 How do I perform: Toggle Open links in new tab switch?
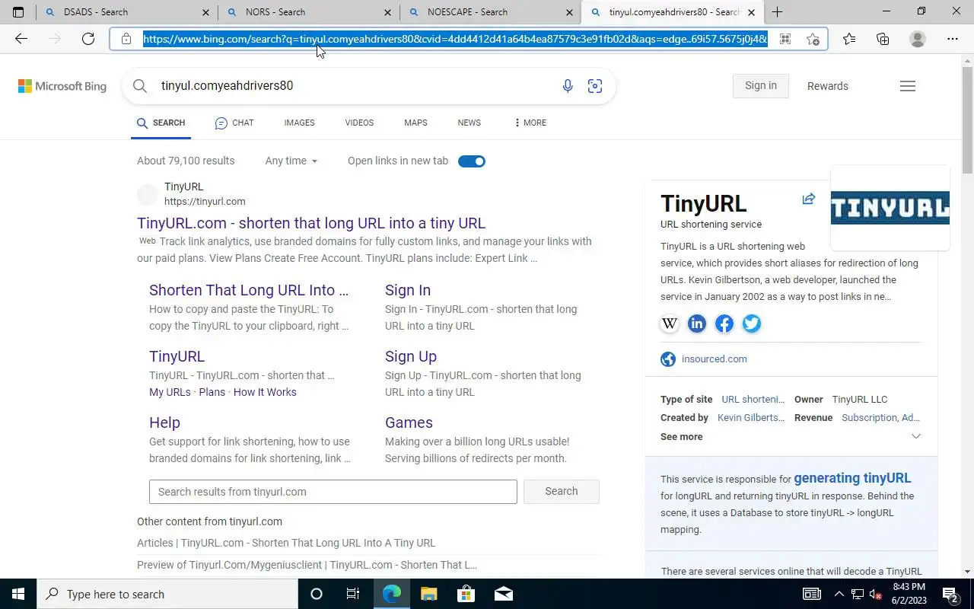coord(472,161)
